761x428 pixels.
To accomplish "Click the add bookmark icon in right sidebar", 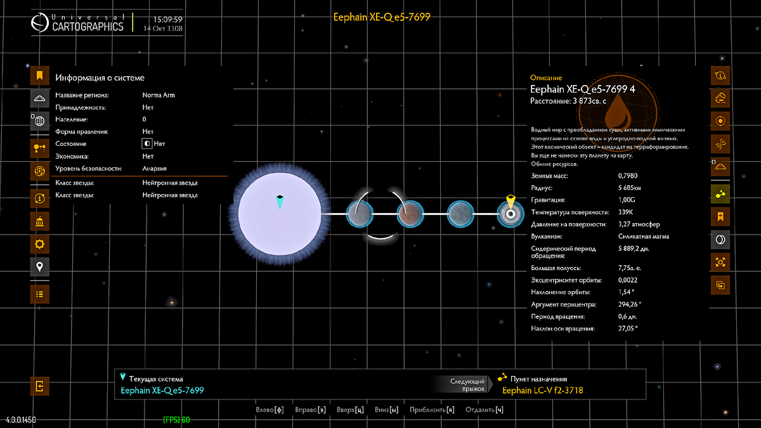I will [x=720, y=217].
